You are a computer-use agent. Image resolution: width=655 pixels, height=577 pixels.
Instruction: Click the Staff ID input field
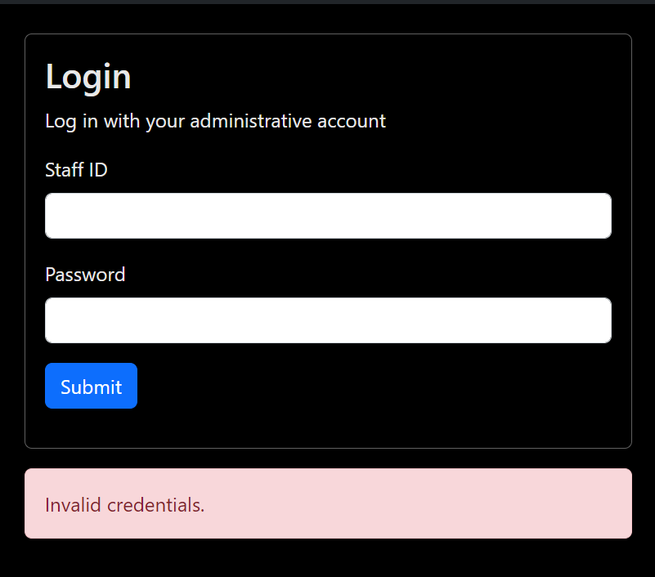(x=328, y=216)
